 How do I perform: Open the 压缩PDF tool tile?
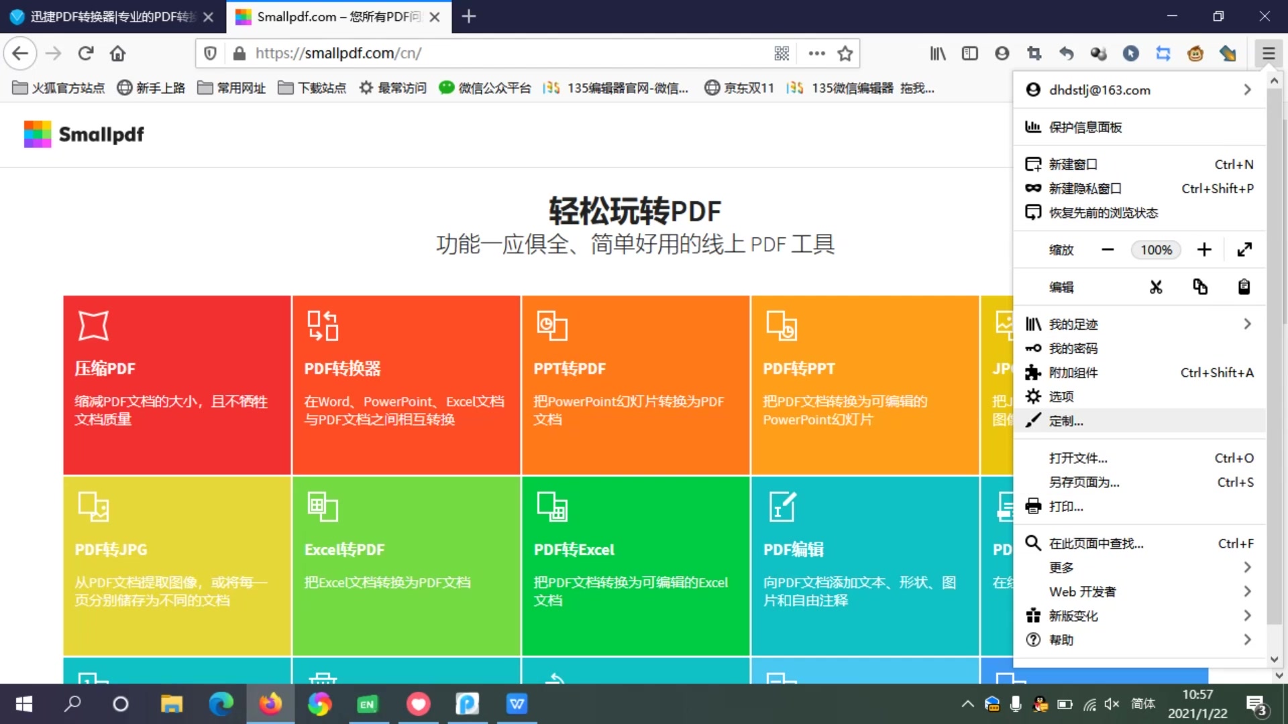177,385
